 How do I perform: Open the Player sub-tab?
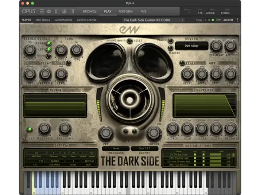point(26,20)
